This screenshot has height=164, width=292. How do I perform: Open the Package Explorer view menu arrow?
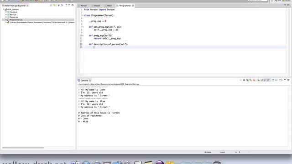coord(66,5)
